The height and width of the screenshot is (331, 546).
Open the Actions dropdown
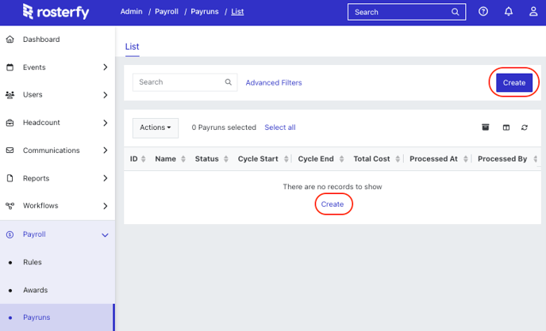(x=156, y=127)
